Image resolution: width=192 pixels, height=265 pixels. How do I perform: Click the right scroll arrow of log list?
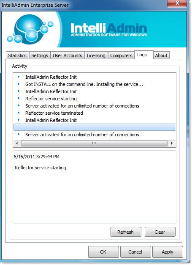point(172,144)
